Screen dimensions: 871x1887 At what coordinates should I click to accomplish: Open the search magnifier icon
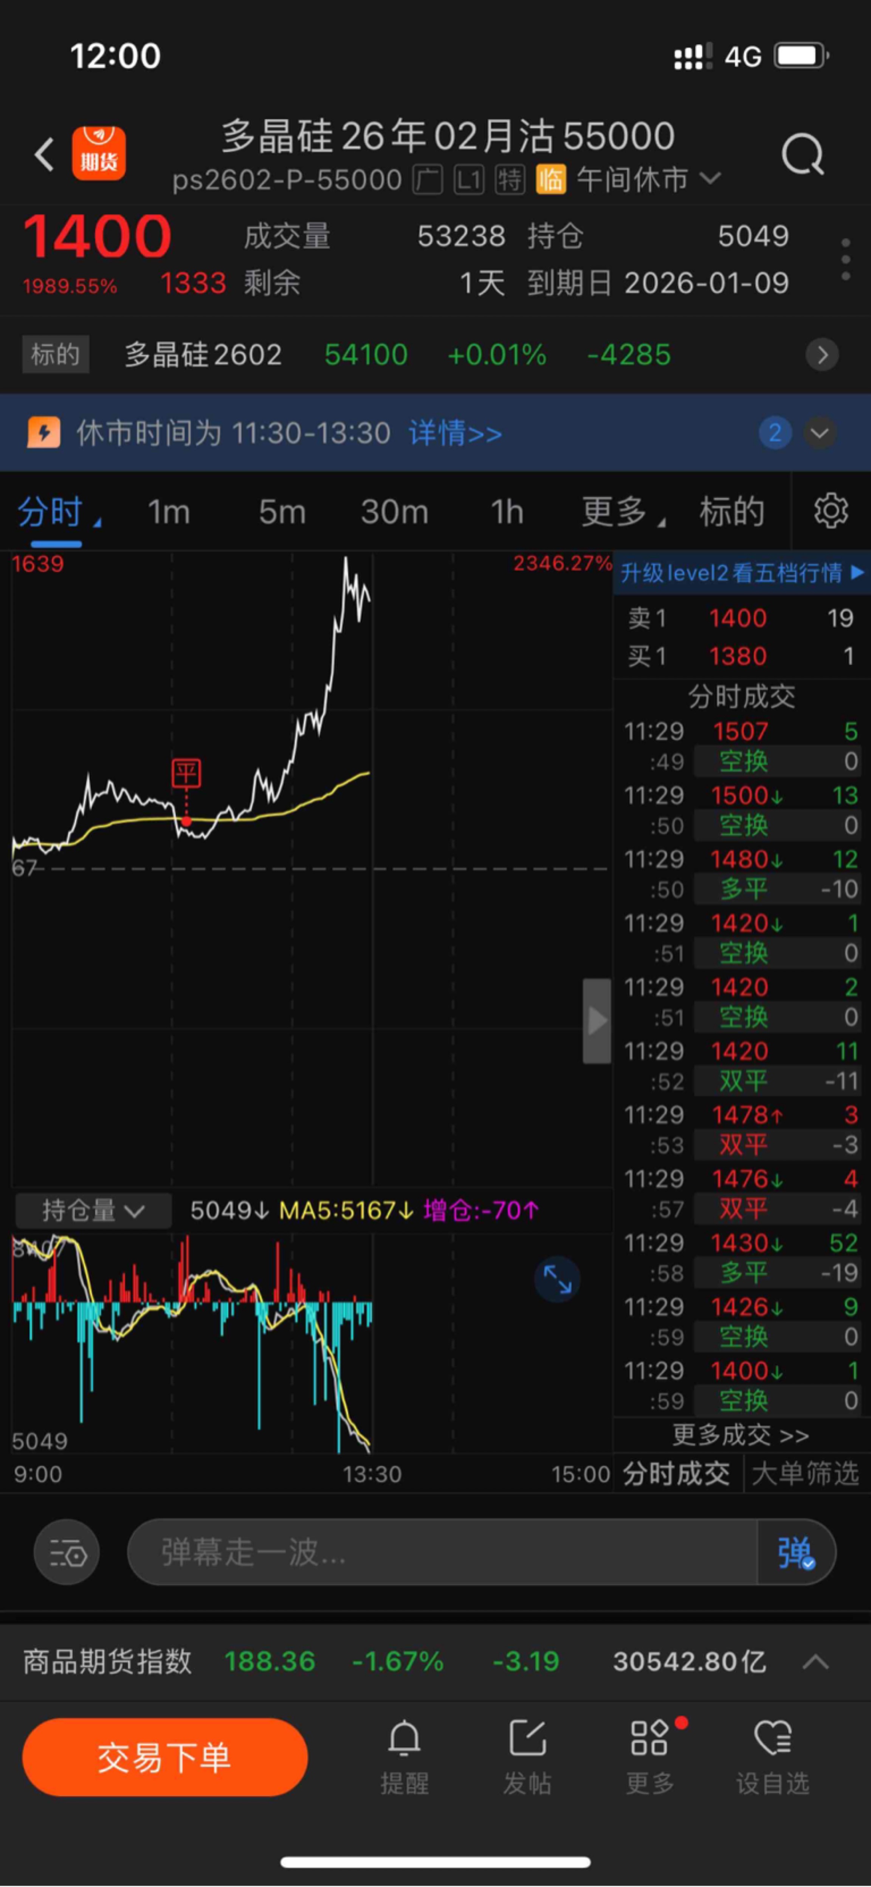[802, 155]
